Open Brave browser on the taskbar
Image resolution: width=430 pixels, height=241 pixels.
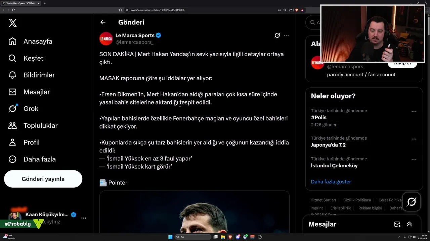230,237
